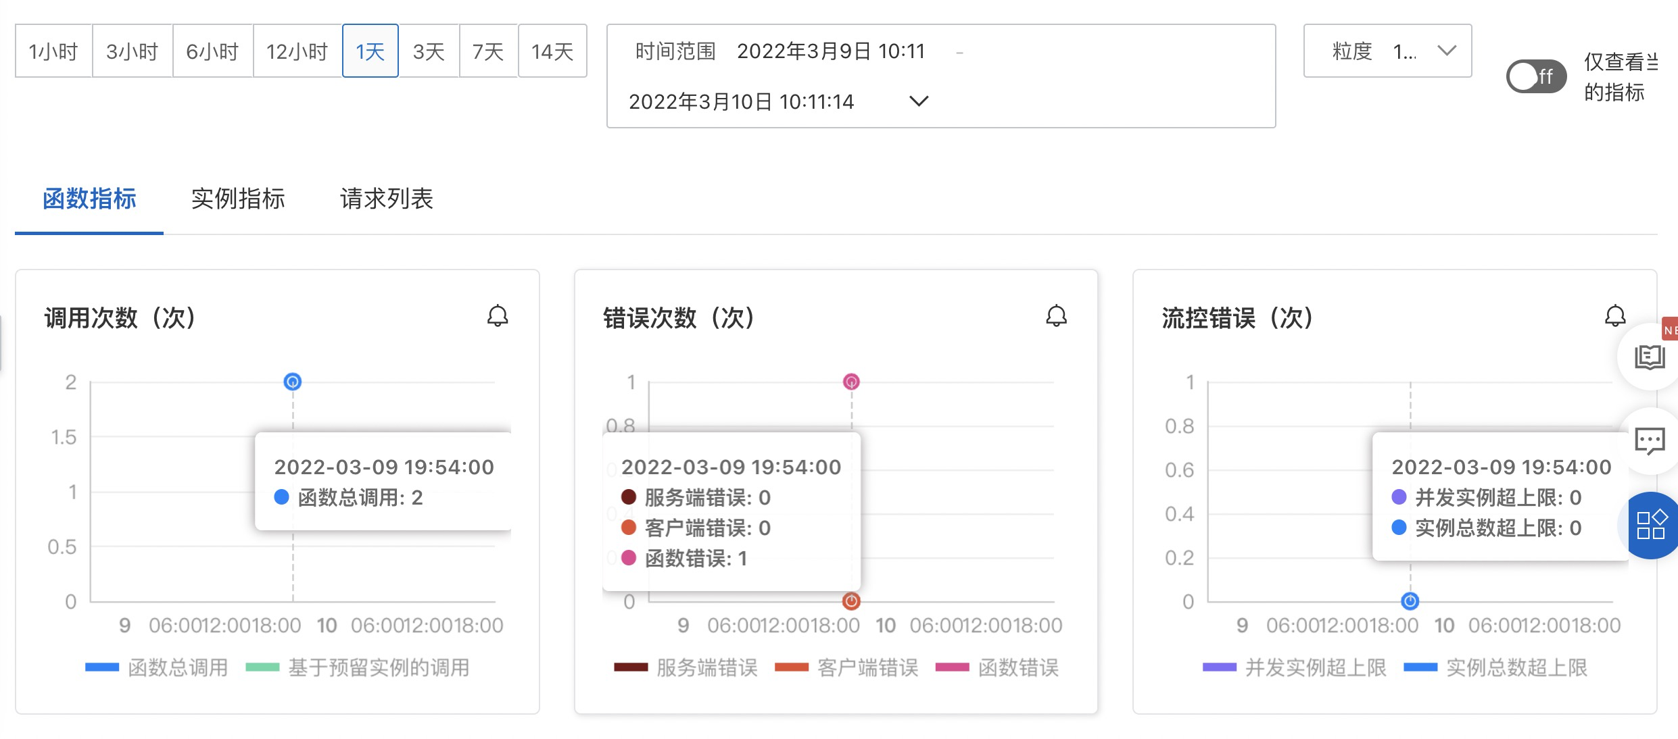Open the feedback chat bubble icon
Screen dimensions: 1678x739
click(x=1650, y=442)
